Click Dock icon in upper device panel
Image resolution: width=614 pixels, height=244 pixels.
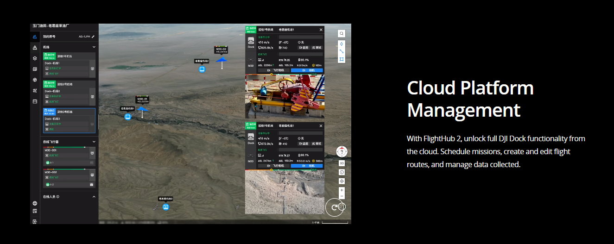tap(251, 42)
